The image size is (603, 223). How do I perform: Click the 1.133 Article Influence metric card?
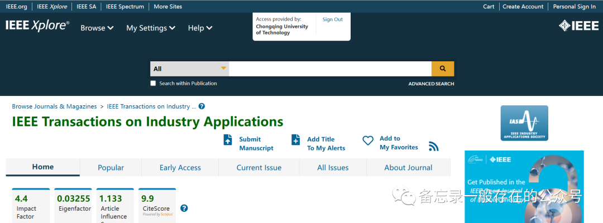115,205
